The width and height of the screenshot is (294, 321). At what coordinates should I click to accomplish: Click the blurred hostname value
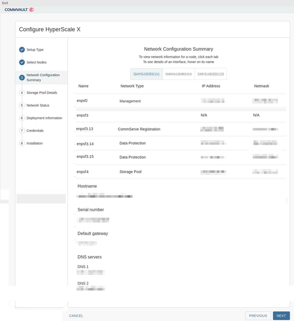coord(105,196)
